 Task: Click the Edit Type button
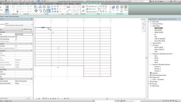(28, 29)
